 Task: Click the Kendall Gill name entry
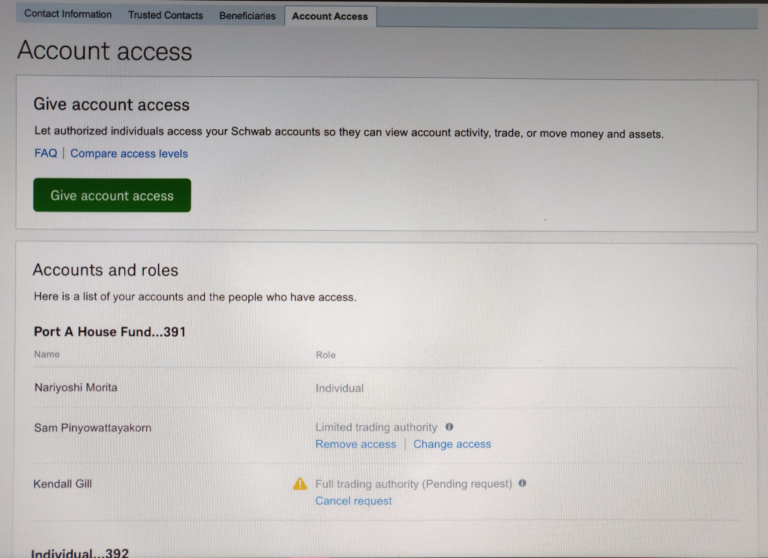(x=63, y=484)
